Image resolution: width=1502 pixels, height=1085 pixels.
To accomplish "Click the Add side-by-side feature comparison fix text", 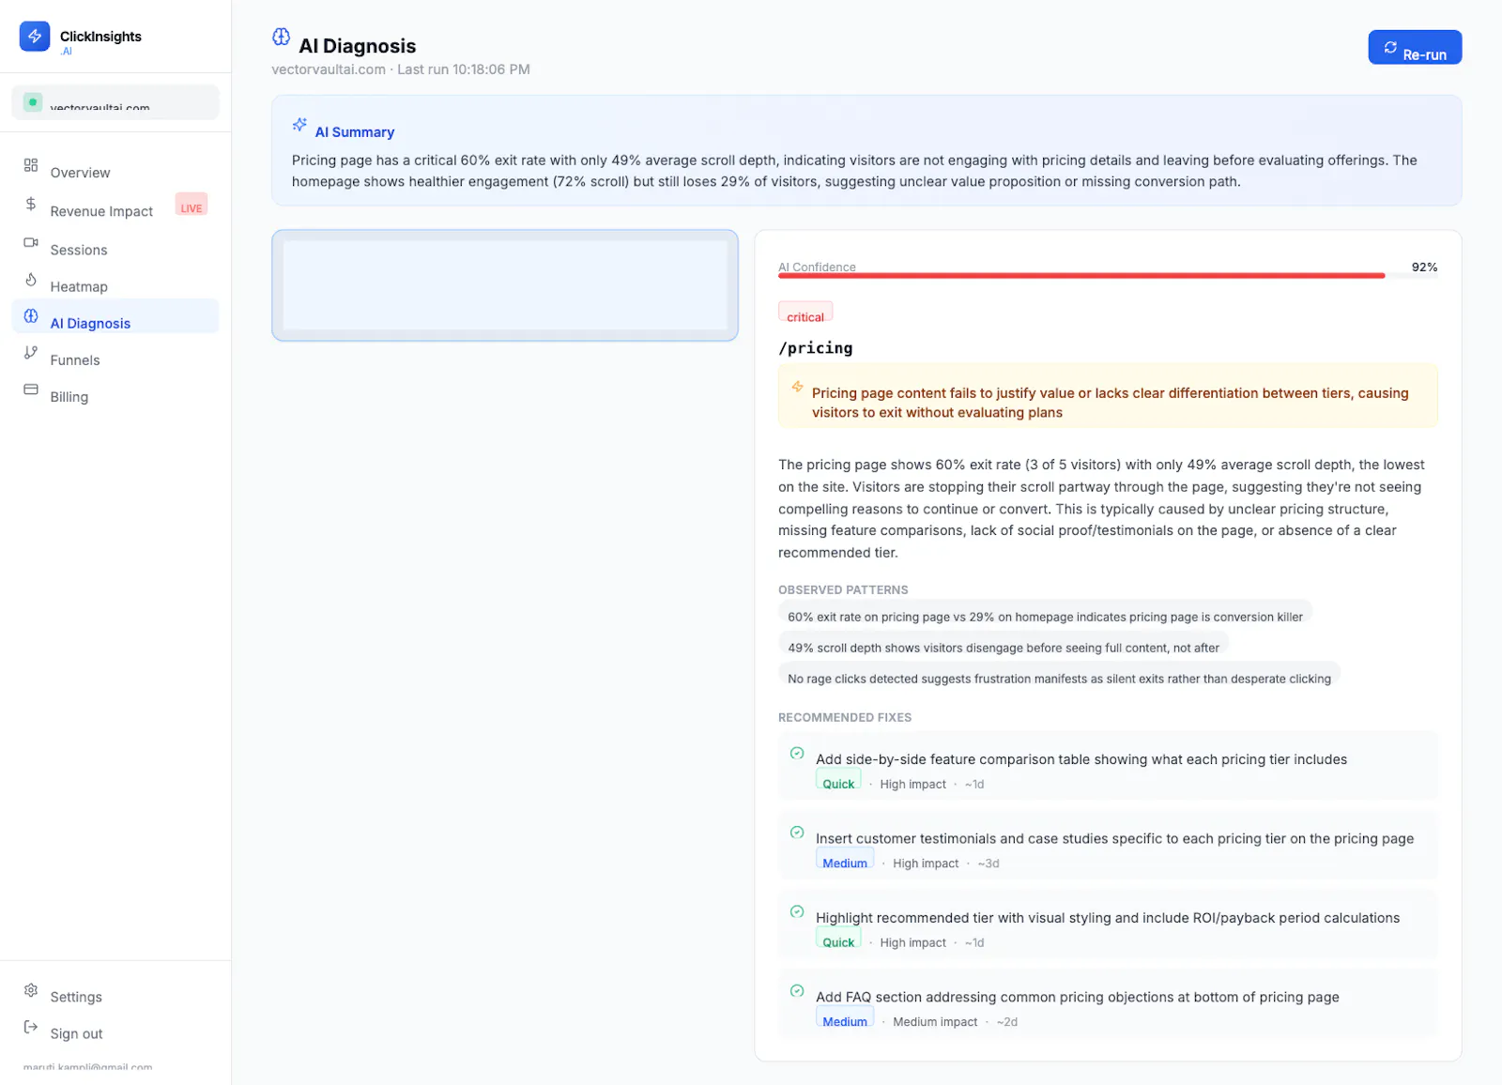I will (x=1081, y=759).
